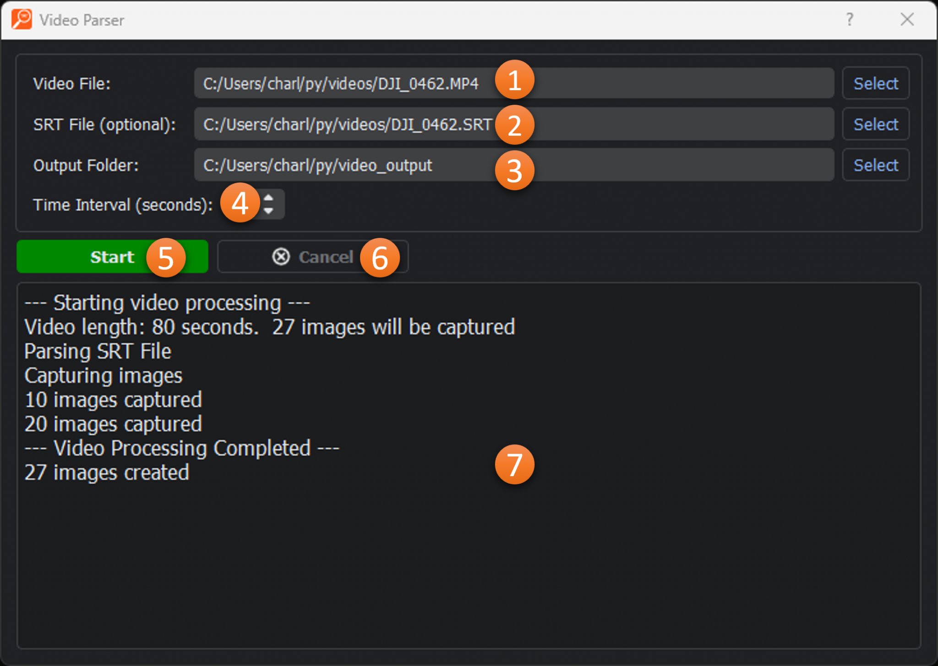This screenshot has height=666, width=938.
Task: Click orange callout marker number 4
Action: (x=240, y=203)
